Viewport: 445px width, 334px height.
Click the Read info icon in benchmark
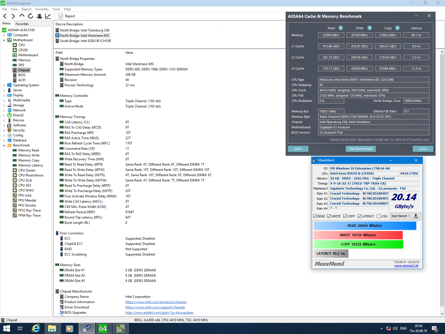point(341,28)
